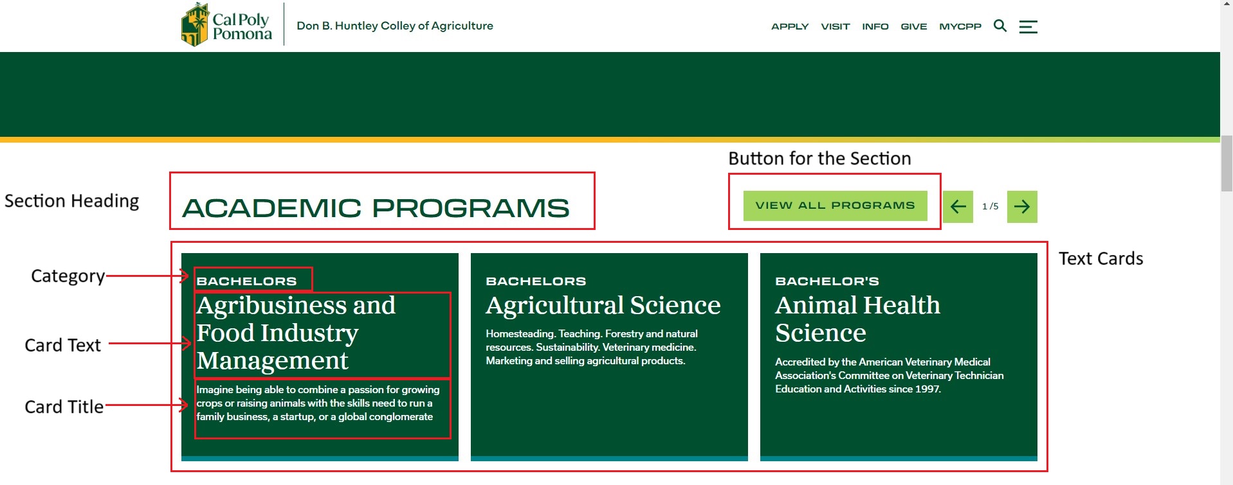Image resolution: width=1233 pixels, height=485 pixels.
Task: Click the Academic Programs heading
Action: pos(376,208)
